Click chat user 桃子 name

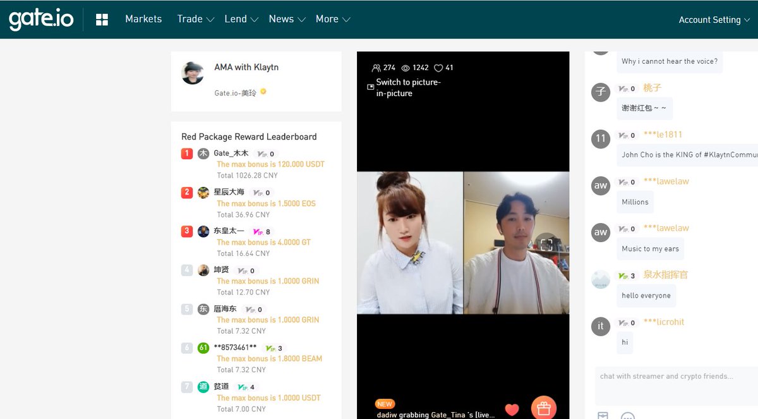point(653,88)
